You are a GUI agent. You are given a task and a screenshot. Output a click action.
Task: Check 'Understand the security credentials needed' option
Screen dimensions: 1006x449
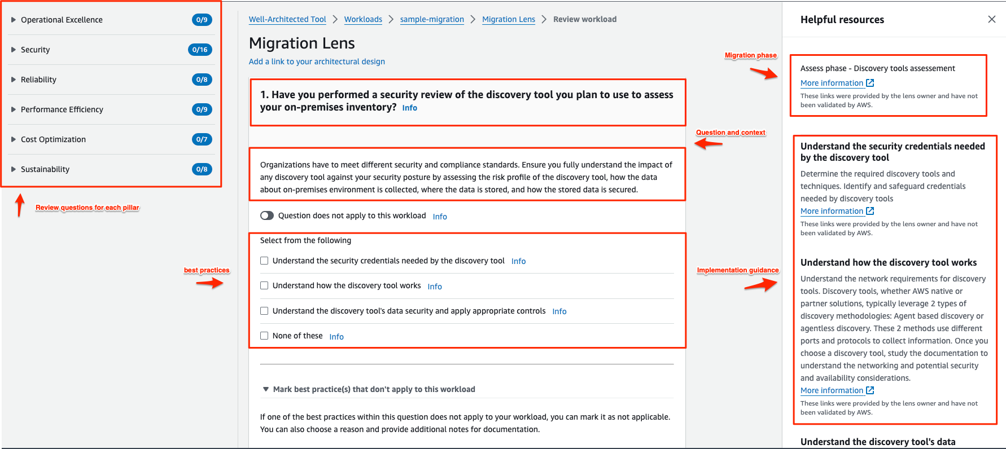(x=264, y=261)
